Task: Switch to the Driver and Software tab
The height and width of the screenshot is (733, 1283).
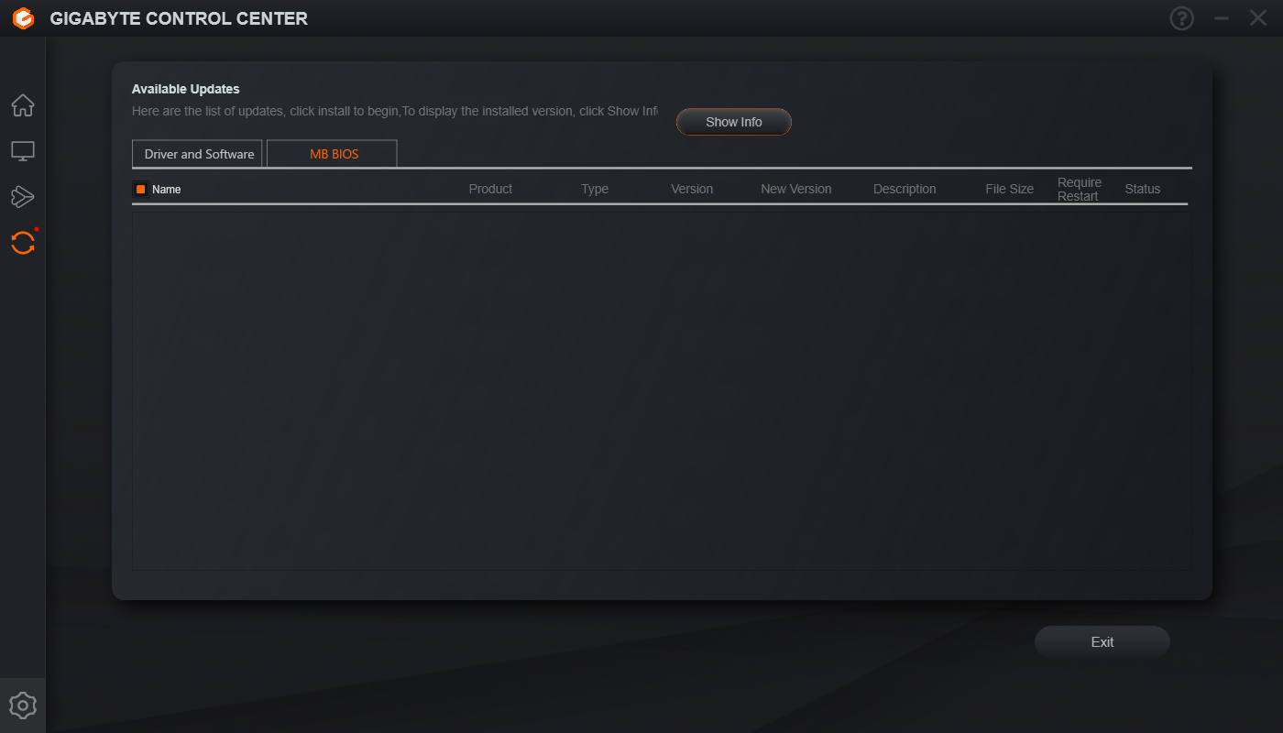Action: (x=198, y=154)
